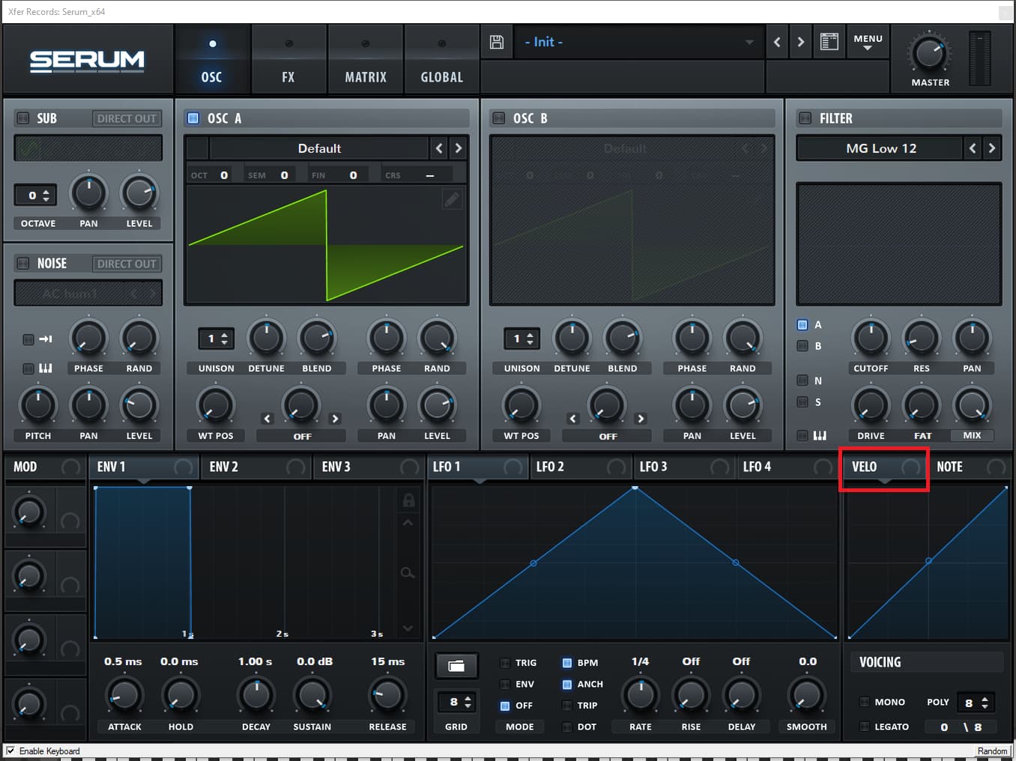The width and height of the screenshot is (1016, 761).
Task: Go to next preset with right arrow
Action: tap(801, 42)
